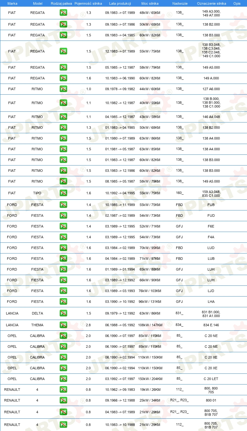Click body code 160_
Screen dimensions: 247x431
[x=180, y=193]
